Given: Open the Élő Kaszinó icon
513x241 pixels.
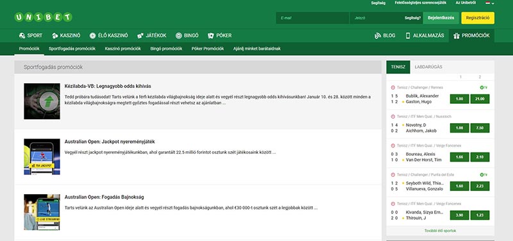Looking at the screenshot, I should coord(92,36).
